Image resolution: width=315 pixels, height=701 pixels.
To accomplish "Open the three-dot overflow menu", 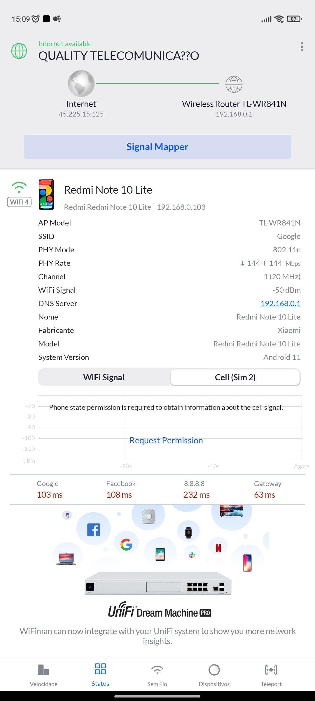I will click(x=302, y=47).
